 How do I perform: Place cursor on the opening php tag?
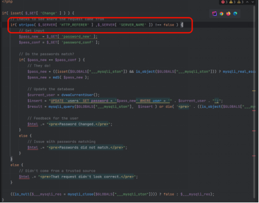(x=7, y=2)
